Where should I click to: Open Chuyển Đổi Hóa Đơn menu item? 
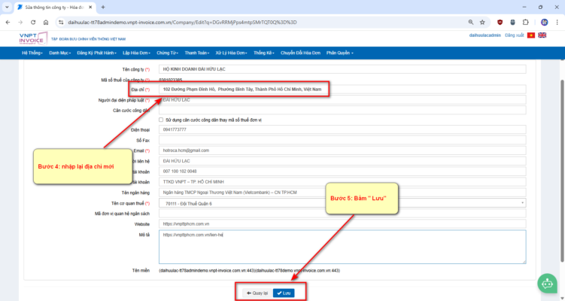[300, 53]
